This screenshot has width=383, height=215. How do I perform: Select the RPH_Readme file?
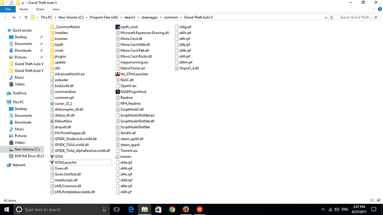[128, 103]
